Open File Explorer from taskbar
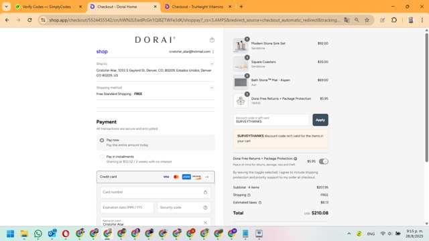The image size is (429, 241). [24, 234]
